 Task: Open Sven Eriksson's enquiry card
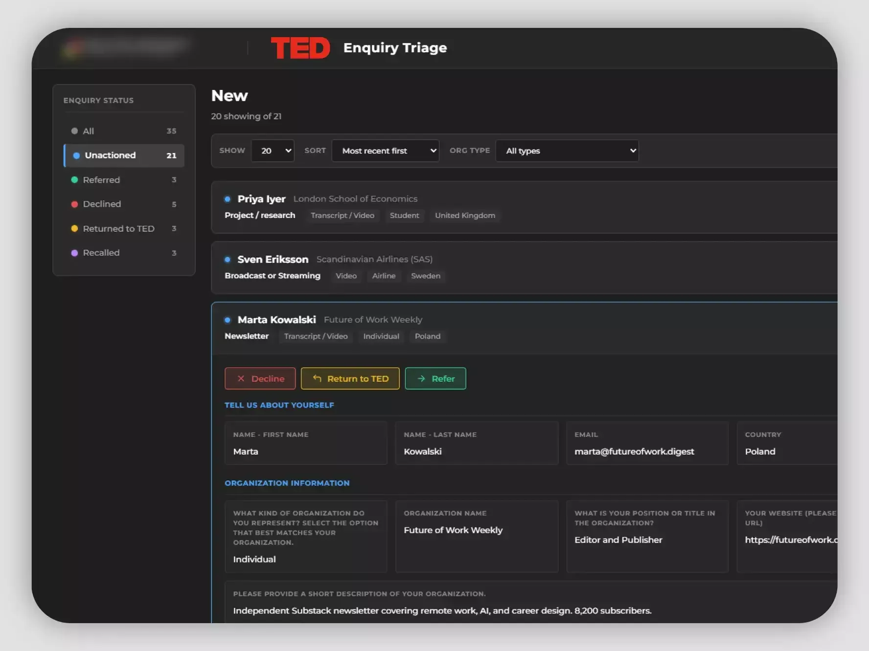click(x=524, y=267)
